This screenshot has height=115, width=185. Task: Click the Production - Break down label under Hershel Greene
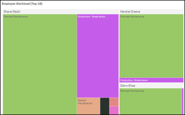[x=134, y=80]
